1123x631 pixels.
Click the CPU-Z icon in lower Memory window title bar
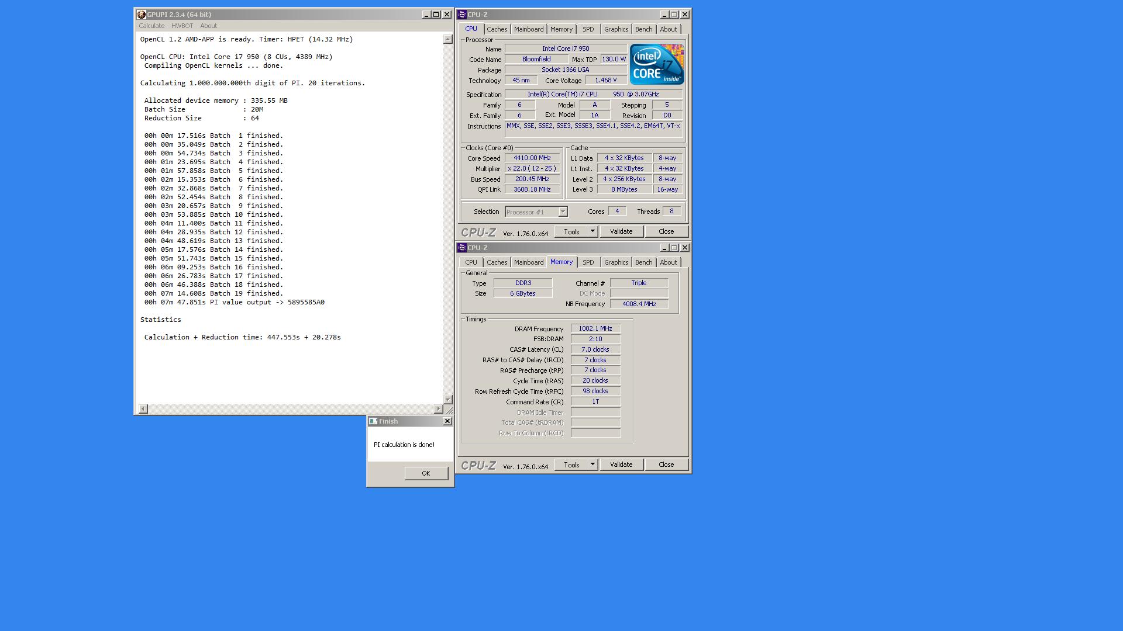tap(462, 248)
